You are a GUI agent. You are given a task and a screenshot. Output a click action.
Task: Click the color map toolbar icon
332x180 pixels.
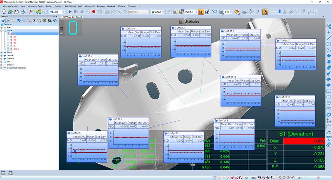(38, 12)
